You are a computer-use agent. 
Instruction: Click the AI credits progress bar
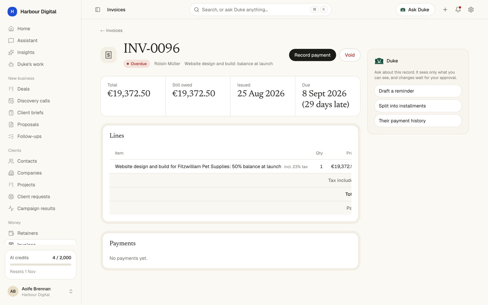[x=41, y=265]
